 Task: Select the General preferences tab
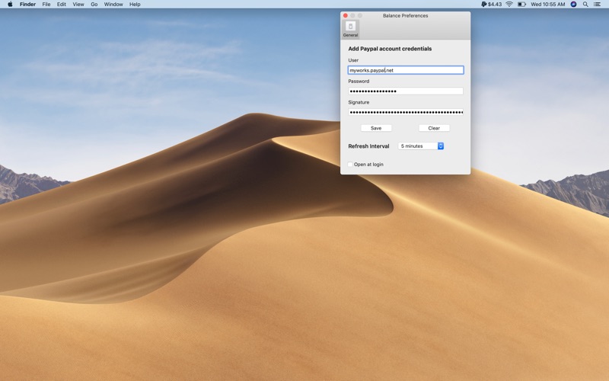350,29
